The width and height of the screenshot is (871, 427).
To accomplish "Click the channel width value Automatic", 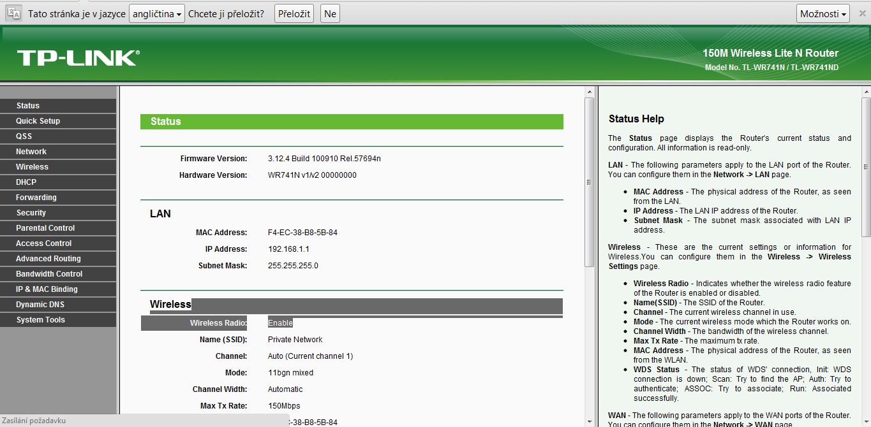I will pos(285,389).
